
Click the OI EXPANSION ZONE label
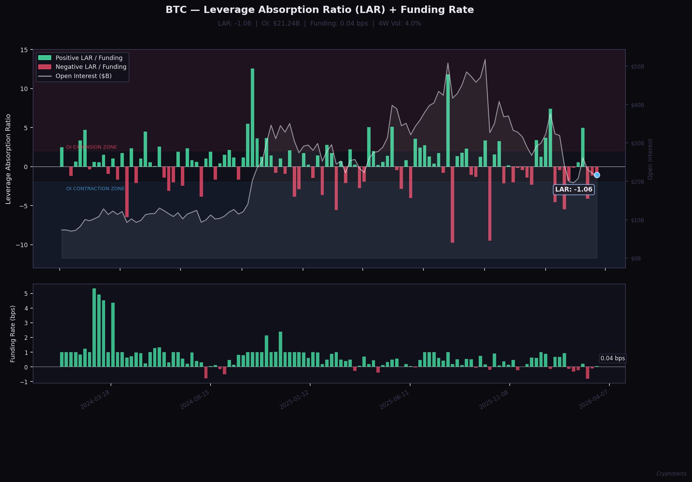point(91,147)
